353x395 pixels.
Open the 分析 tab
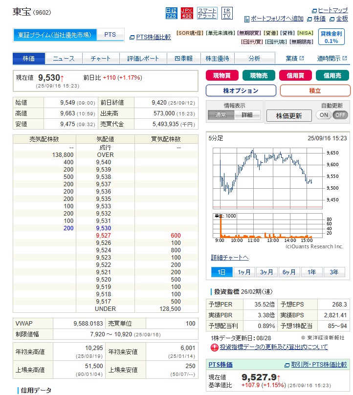click(x=254, y=59)
